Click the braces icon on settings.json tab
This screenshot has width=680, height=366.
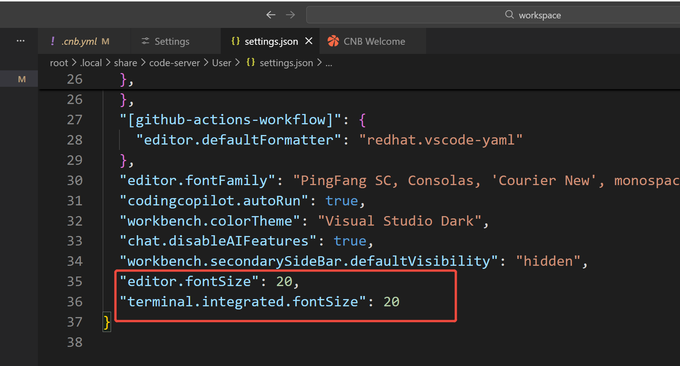[x=235, y=41]
